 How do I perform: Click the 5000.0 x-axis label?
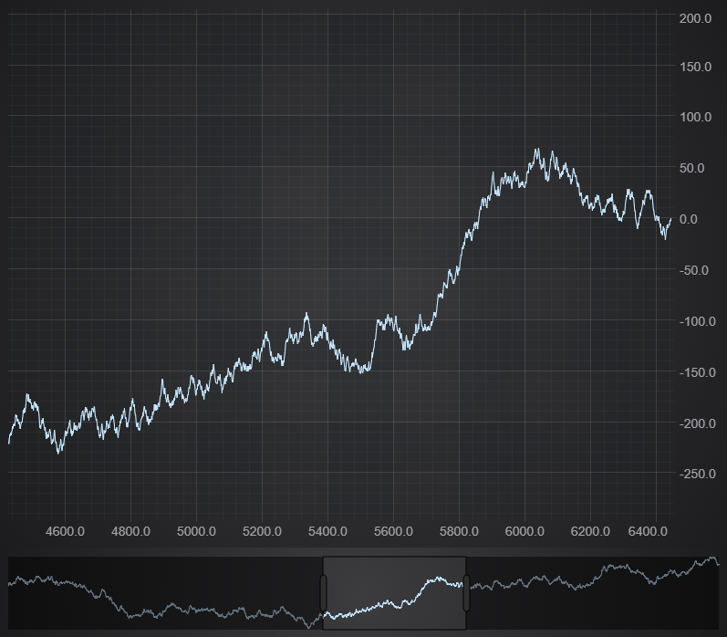[196, 532]
